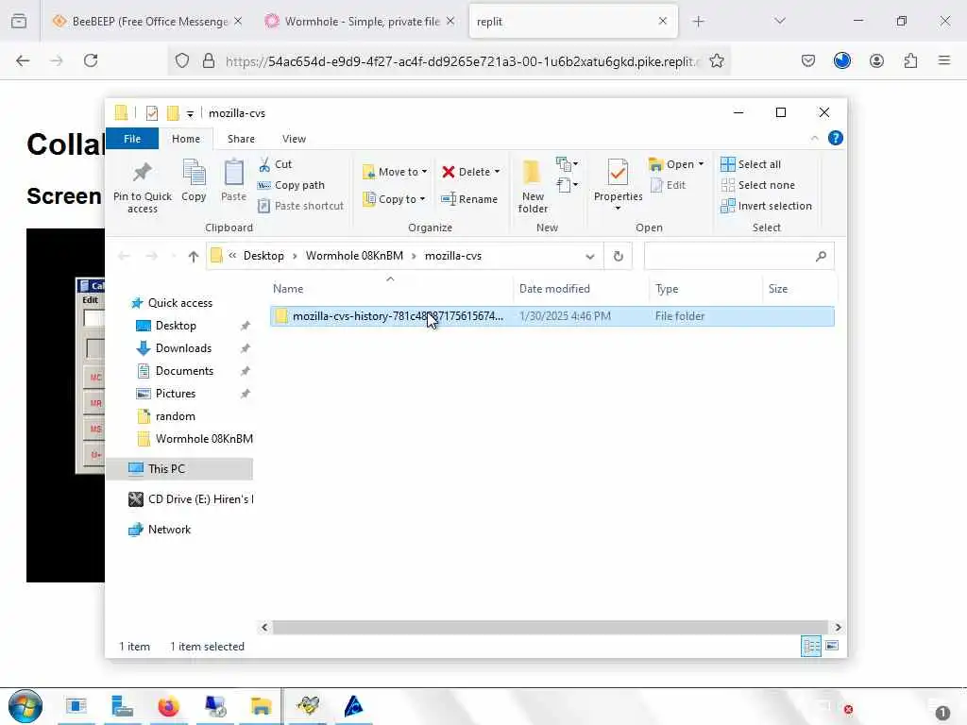Screen dimensions: 967x725
Task: Click the Up one level arrow
Action: [193, 257]
